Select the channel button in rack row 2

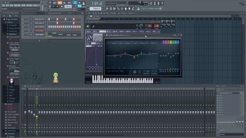tap(40, 23)
